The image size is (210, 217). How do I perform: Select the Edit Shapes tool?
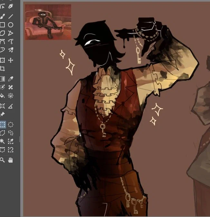pos(3,6)
